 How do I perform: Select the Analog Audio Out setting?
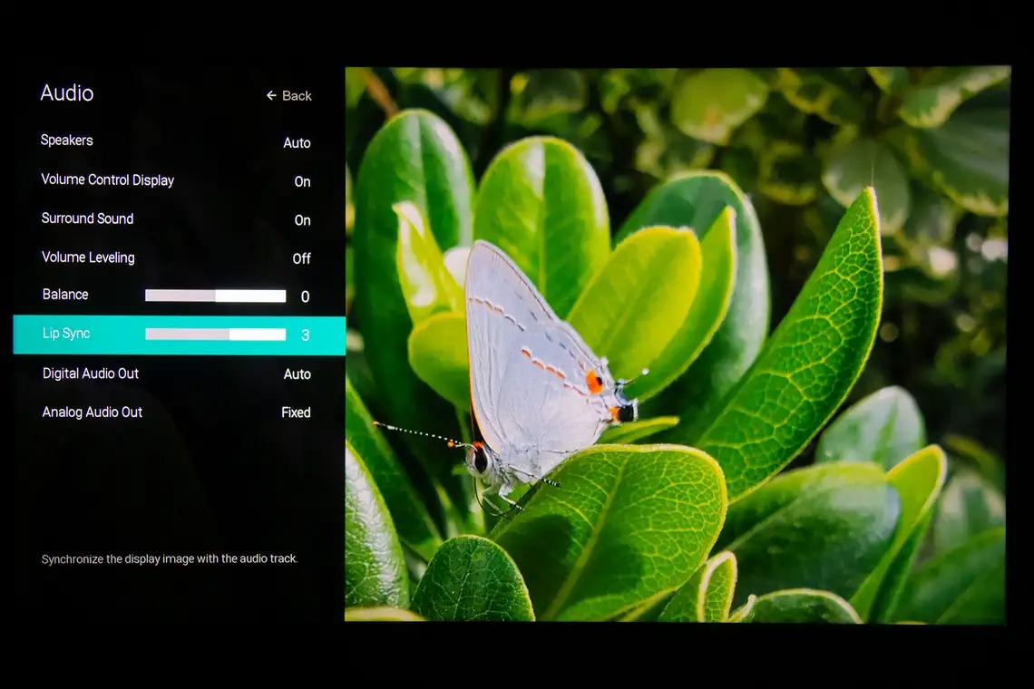click(93, 412)
